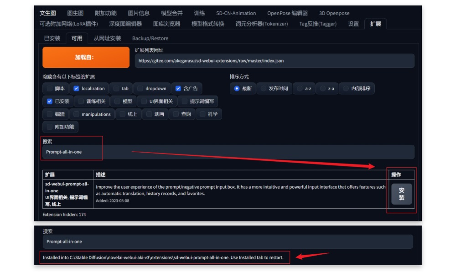Uncheck the localization checkbox
This screenshot has width=456, height=272.
point(76,88)
